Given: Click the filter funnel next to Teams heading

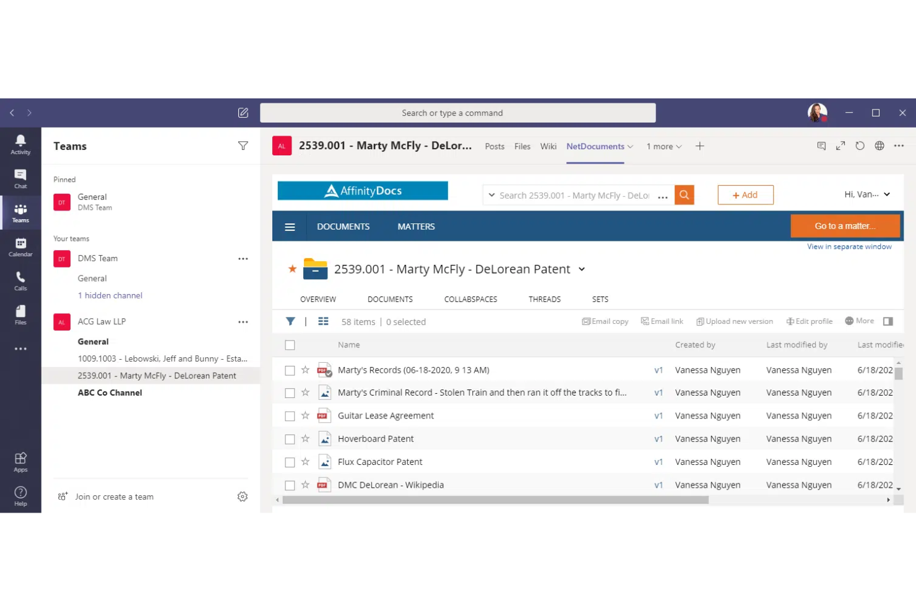Looking at the screenshot, I should pos(243,146).
